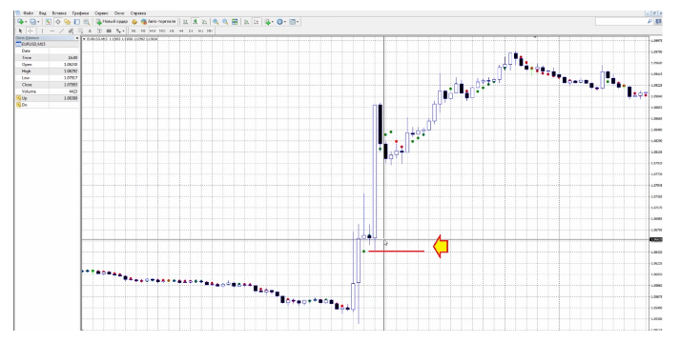
Task: Select the equidistant channel tool
Action: (x=72, y=30)
